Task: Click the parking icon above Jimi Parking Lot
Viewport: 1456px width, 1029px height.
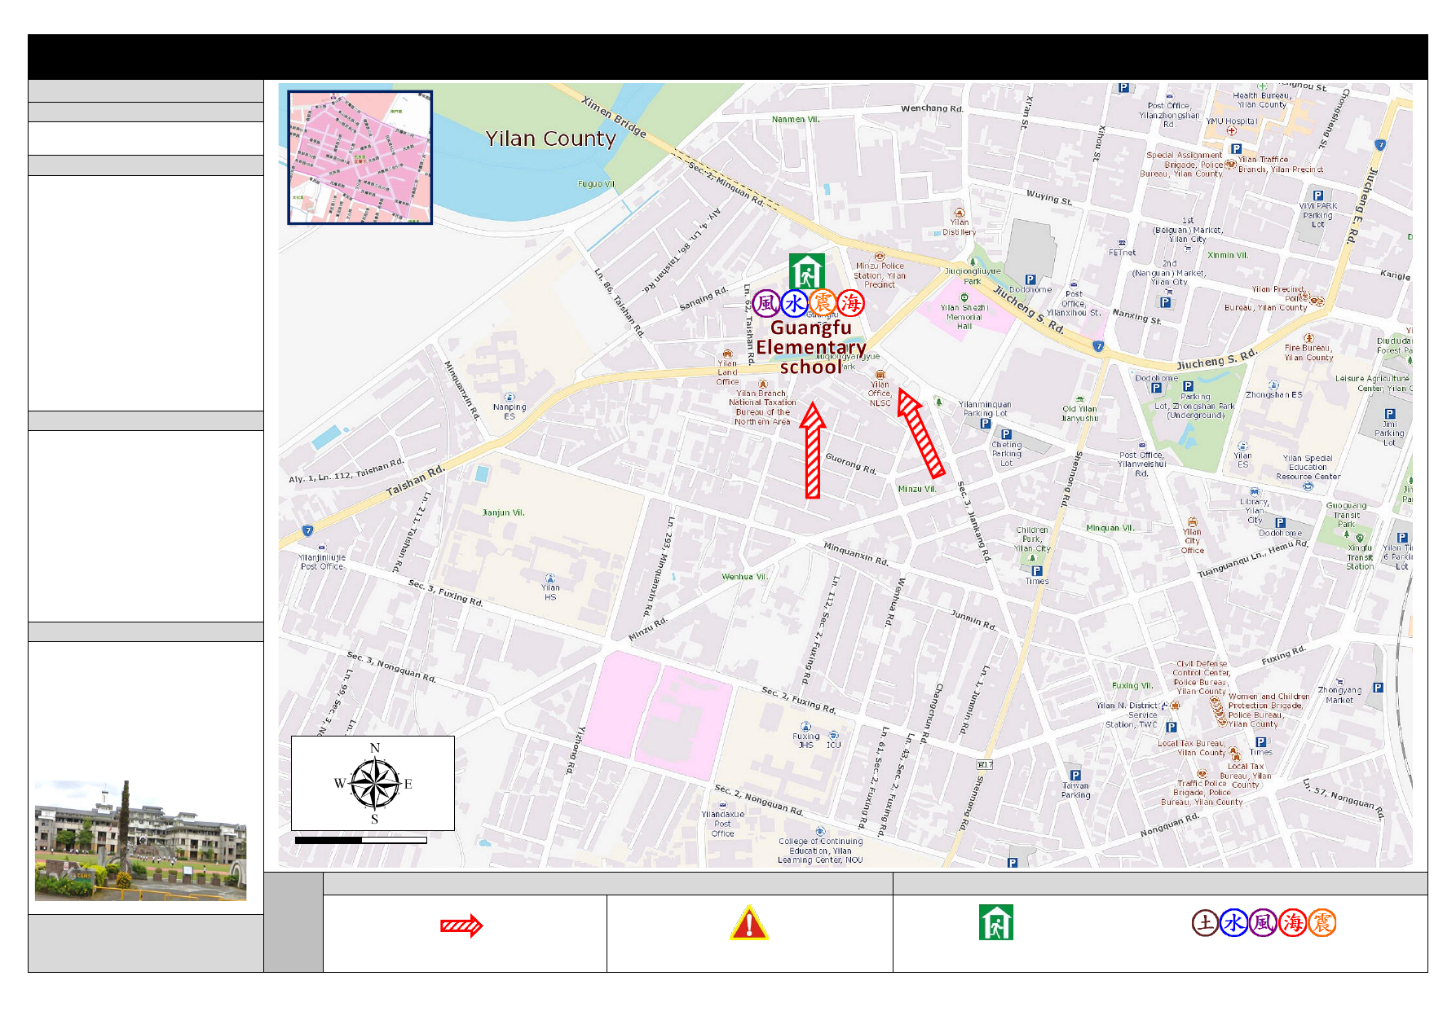Action: coord(1389,414)
